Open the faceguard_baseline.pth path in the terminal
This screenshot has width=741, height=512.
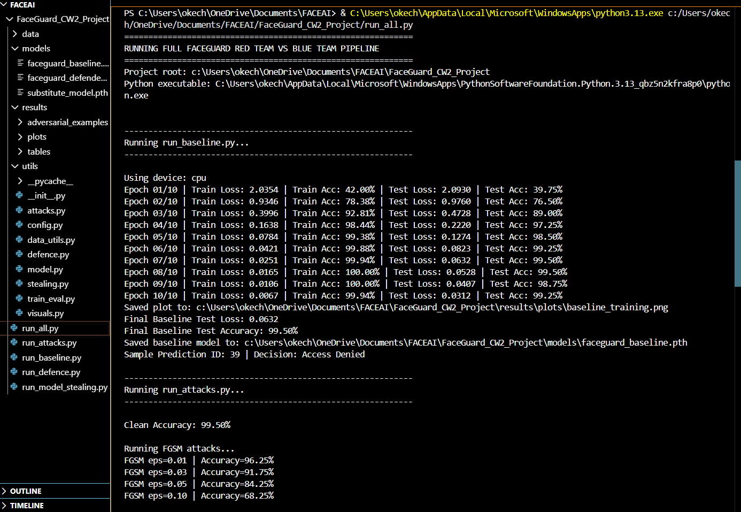[466, 343]
